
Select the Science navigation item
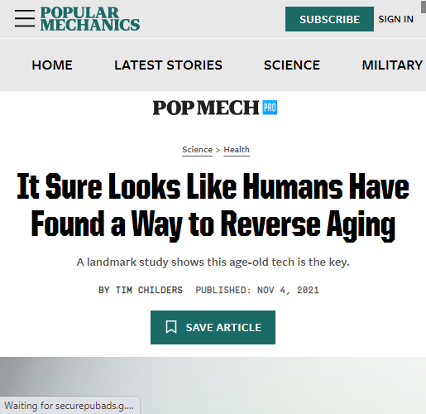[292, 65]
